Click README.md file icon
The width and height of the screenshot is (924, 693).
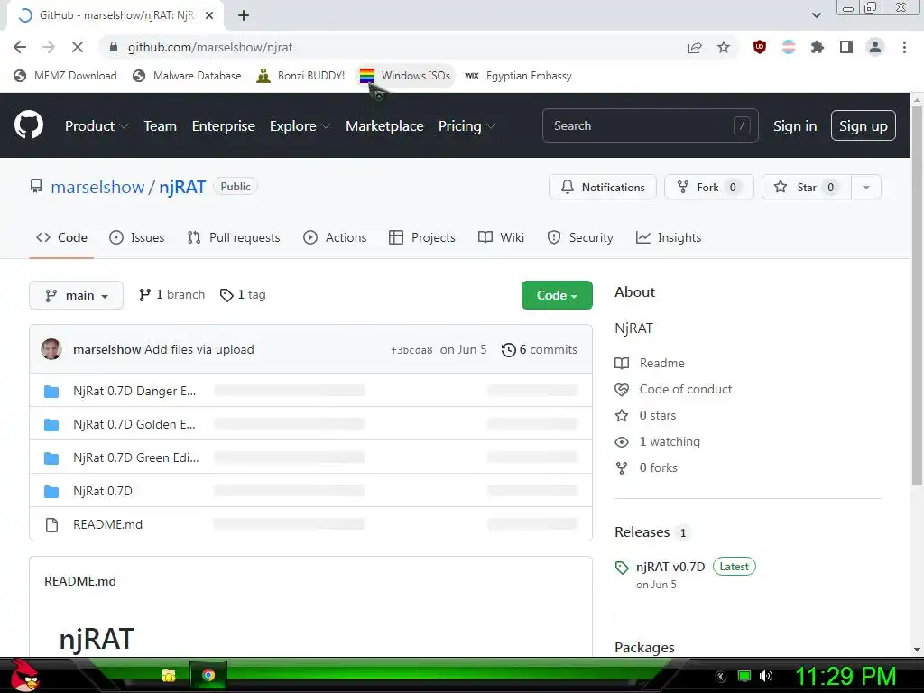51,524
